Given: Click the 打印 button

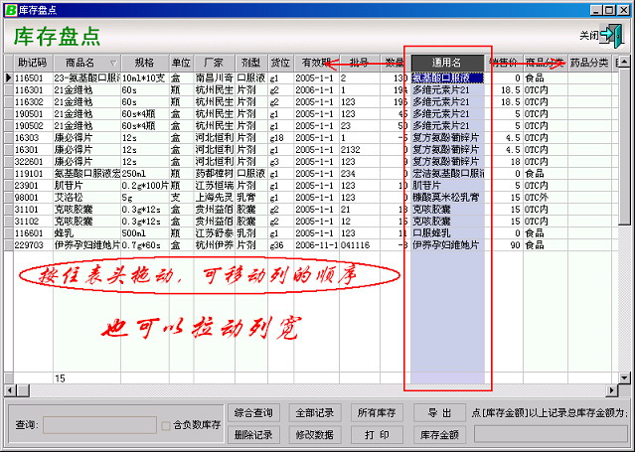Looking at the screenshot, I should point(377,434).
